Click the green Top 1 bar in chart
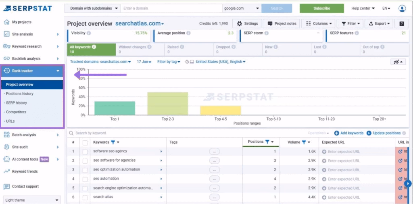 [115, 108]
